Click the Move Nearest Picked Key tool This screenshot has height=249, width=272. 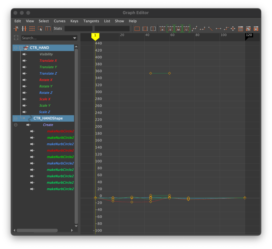(16, 28)
